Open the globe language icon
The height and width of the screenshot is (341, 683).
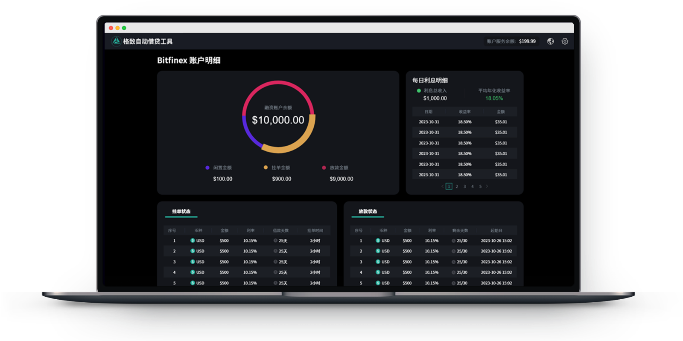pyautogui.click(x=551, y=41)
